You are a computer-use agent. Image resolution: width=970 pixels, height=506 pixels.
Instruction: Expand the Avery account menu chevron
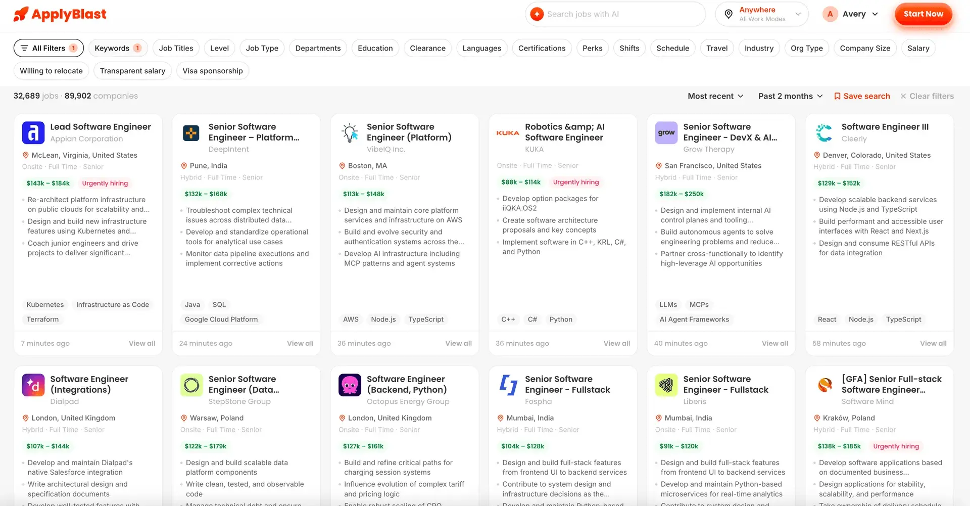(875, 14)
